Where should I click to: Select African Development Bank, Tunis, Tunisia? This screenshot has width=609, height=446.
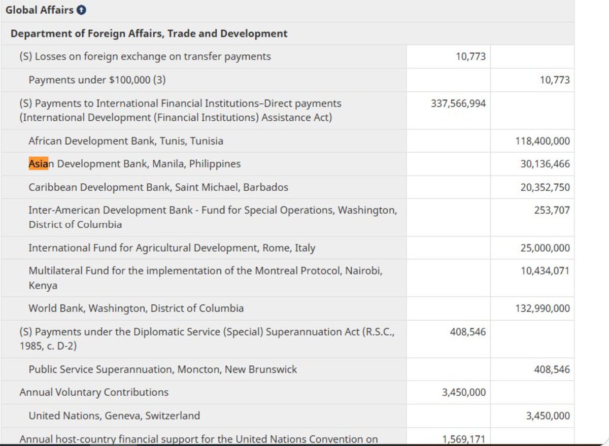(126, 141)
